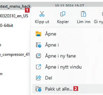This screenshot has height=95, width=103.
Task: Select the context_menu_hack file row
Action: 15,6
